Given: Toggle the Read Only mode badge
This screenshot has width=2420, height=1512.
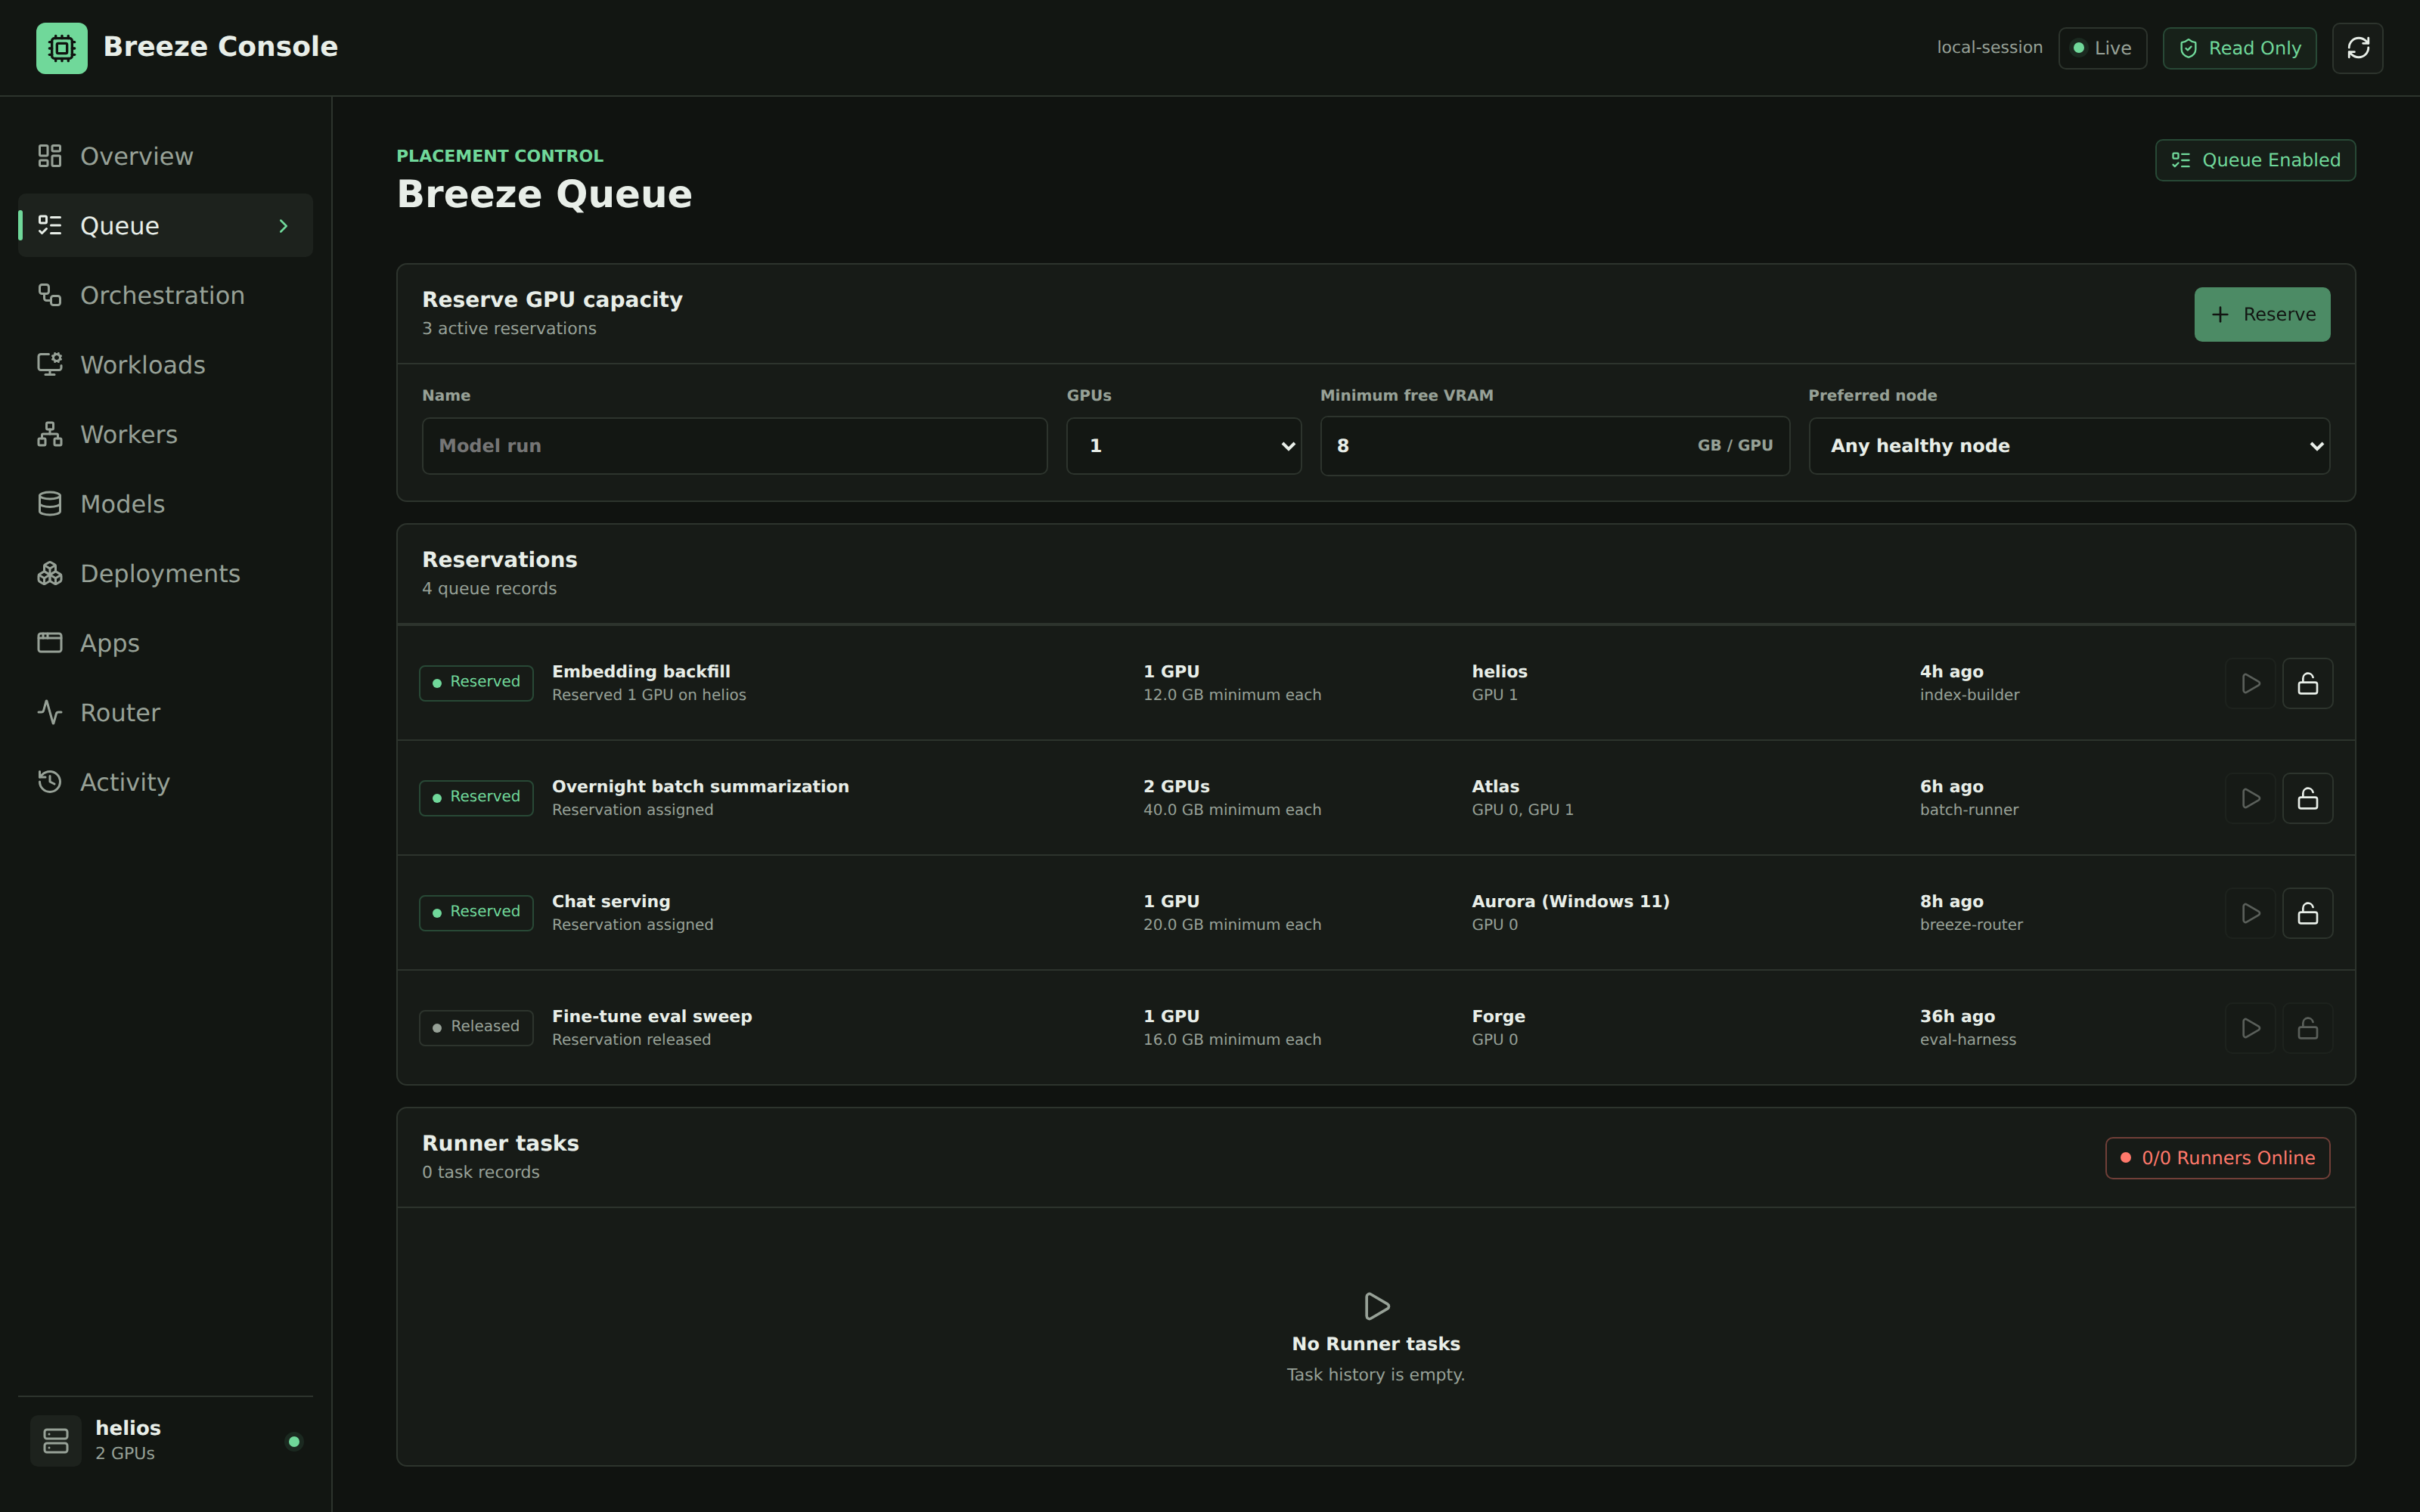Looking at the screenshot, I should 2239,48.
